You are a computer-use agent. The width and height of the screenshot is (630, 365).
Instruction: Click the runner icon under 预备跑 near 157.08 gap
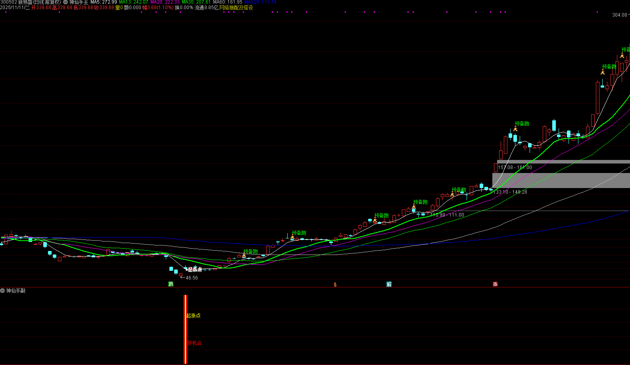515,129
